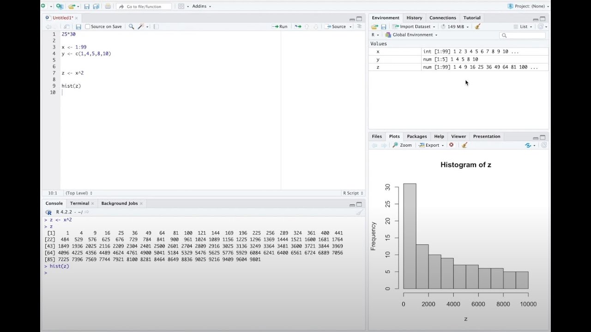Open the Export dropdown in the Plots pane
This screenshot has width=591, height=332.
click(431, 145)
